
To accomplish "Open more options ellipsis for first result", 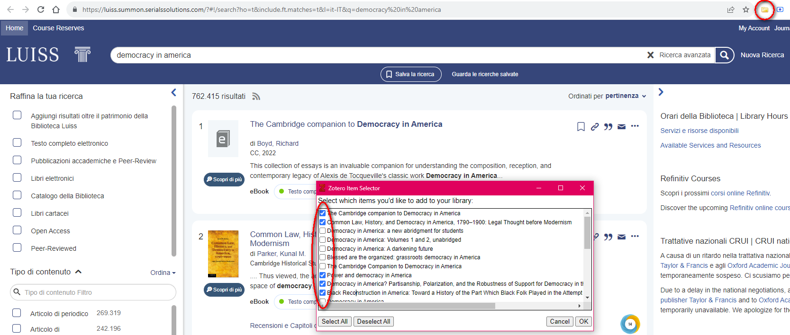I will tap(635, 126).
